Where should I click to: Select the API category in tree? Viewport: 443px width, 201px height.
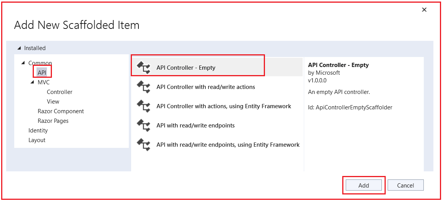[42, 72]
